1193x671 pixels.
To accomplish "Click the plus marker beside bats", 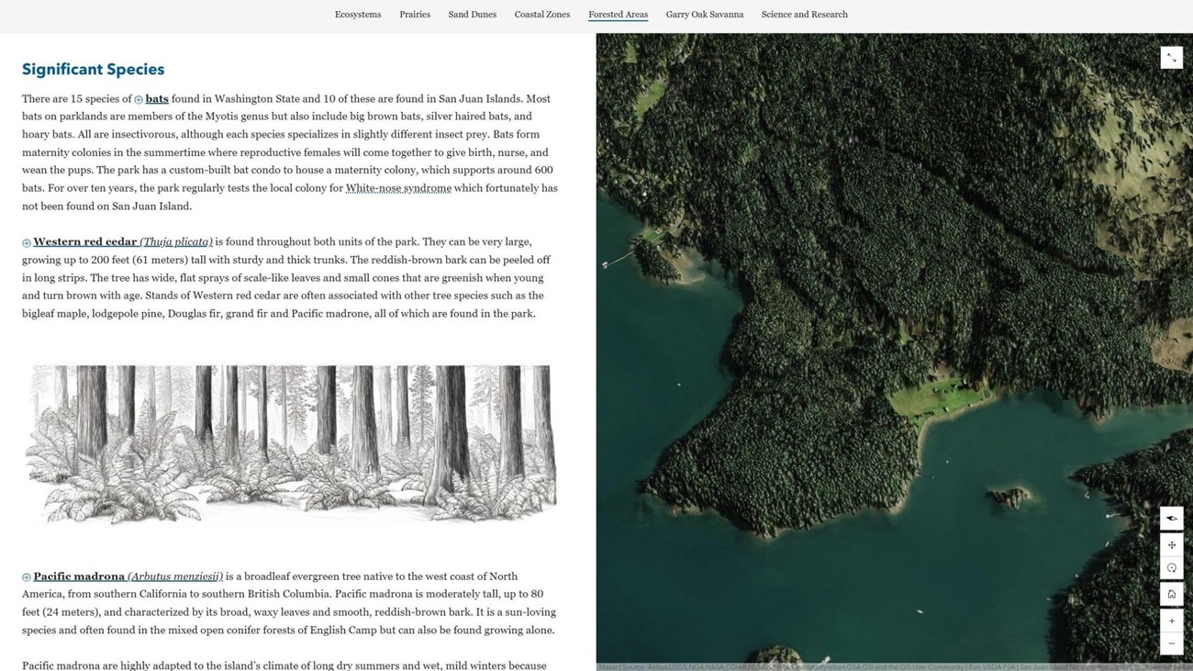I will 139,98.
